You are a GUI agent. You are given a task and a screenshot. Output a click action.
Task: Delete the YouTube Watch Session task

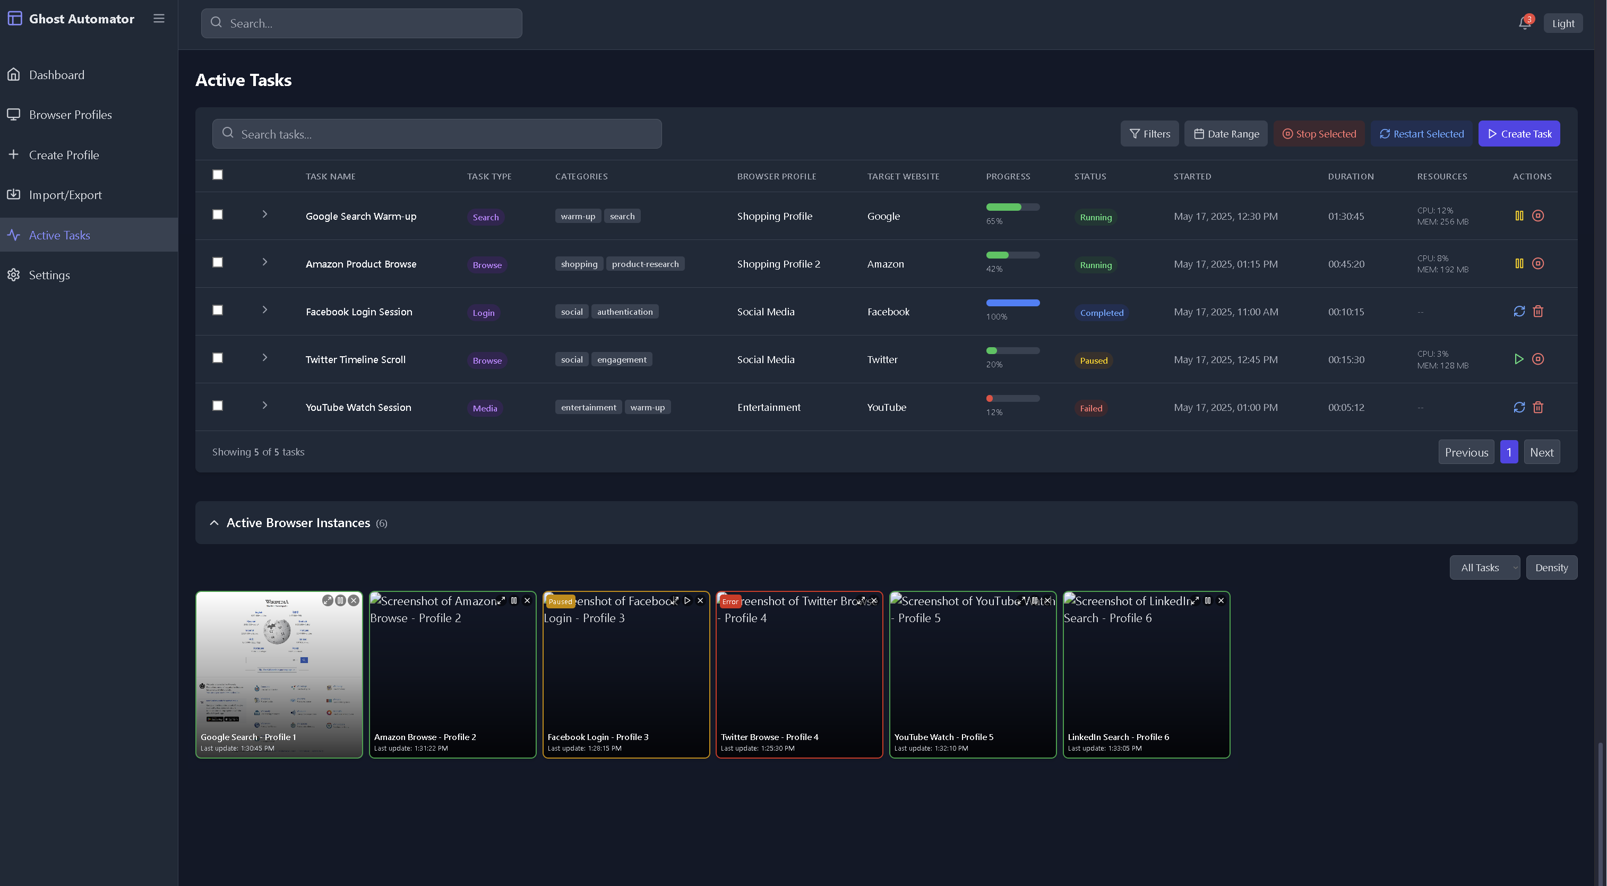click(x=1538, y=407)
